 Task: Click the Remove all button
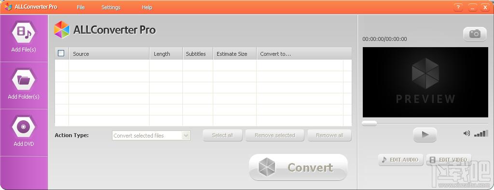click(329, 135)
